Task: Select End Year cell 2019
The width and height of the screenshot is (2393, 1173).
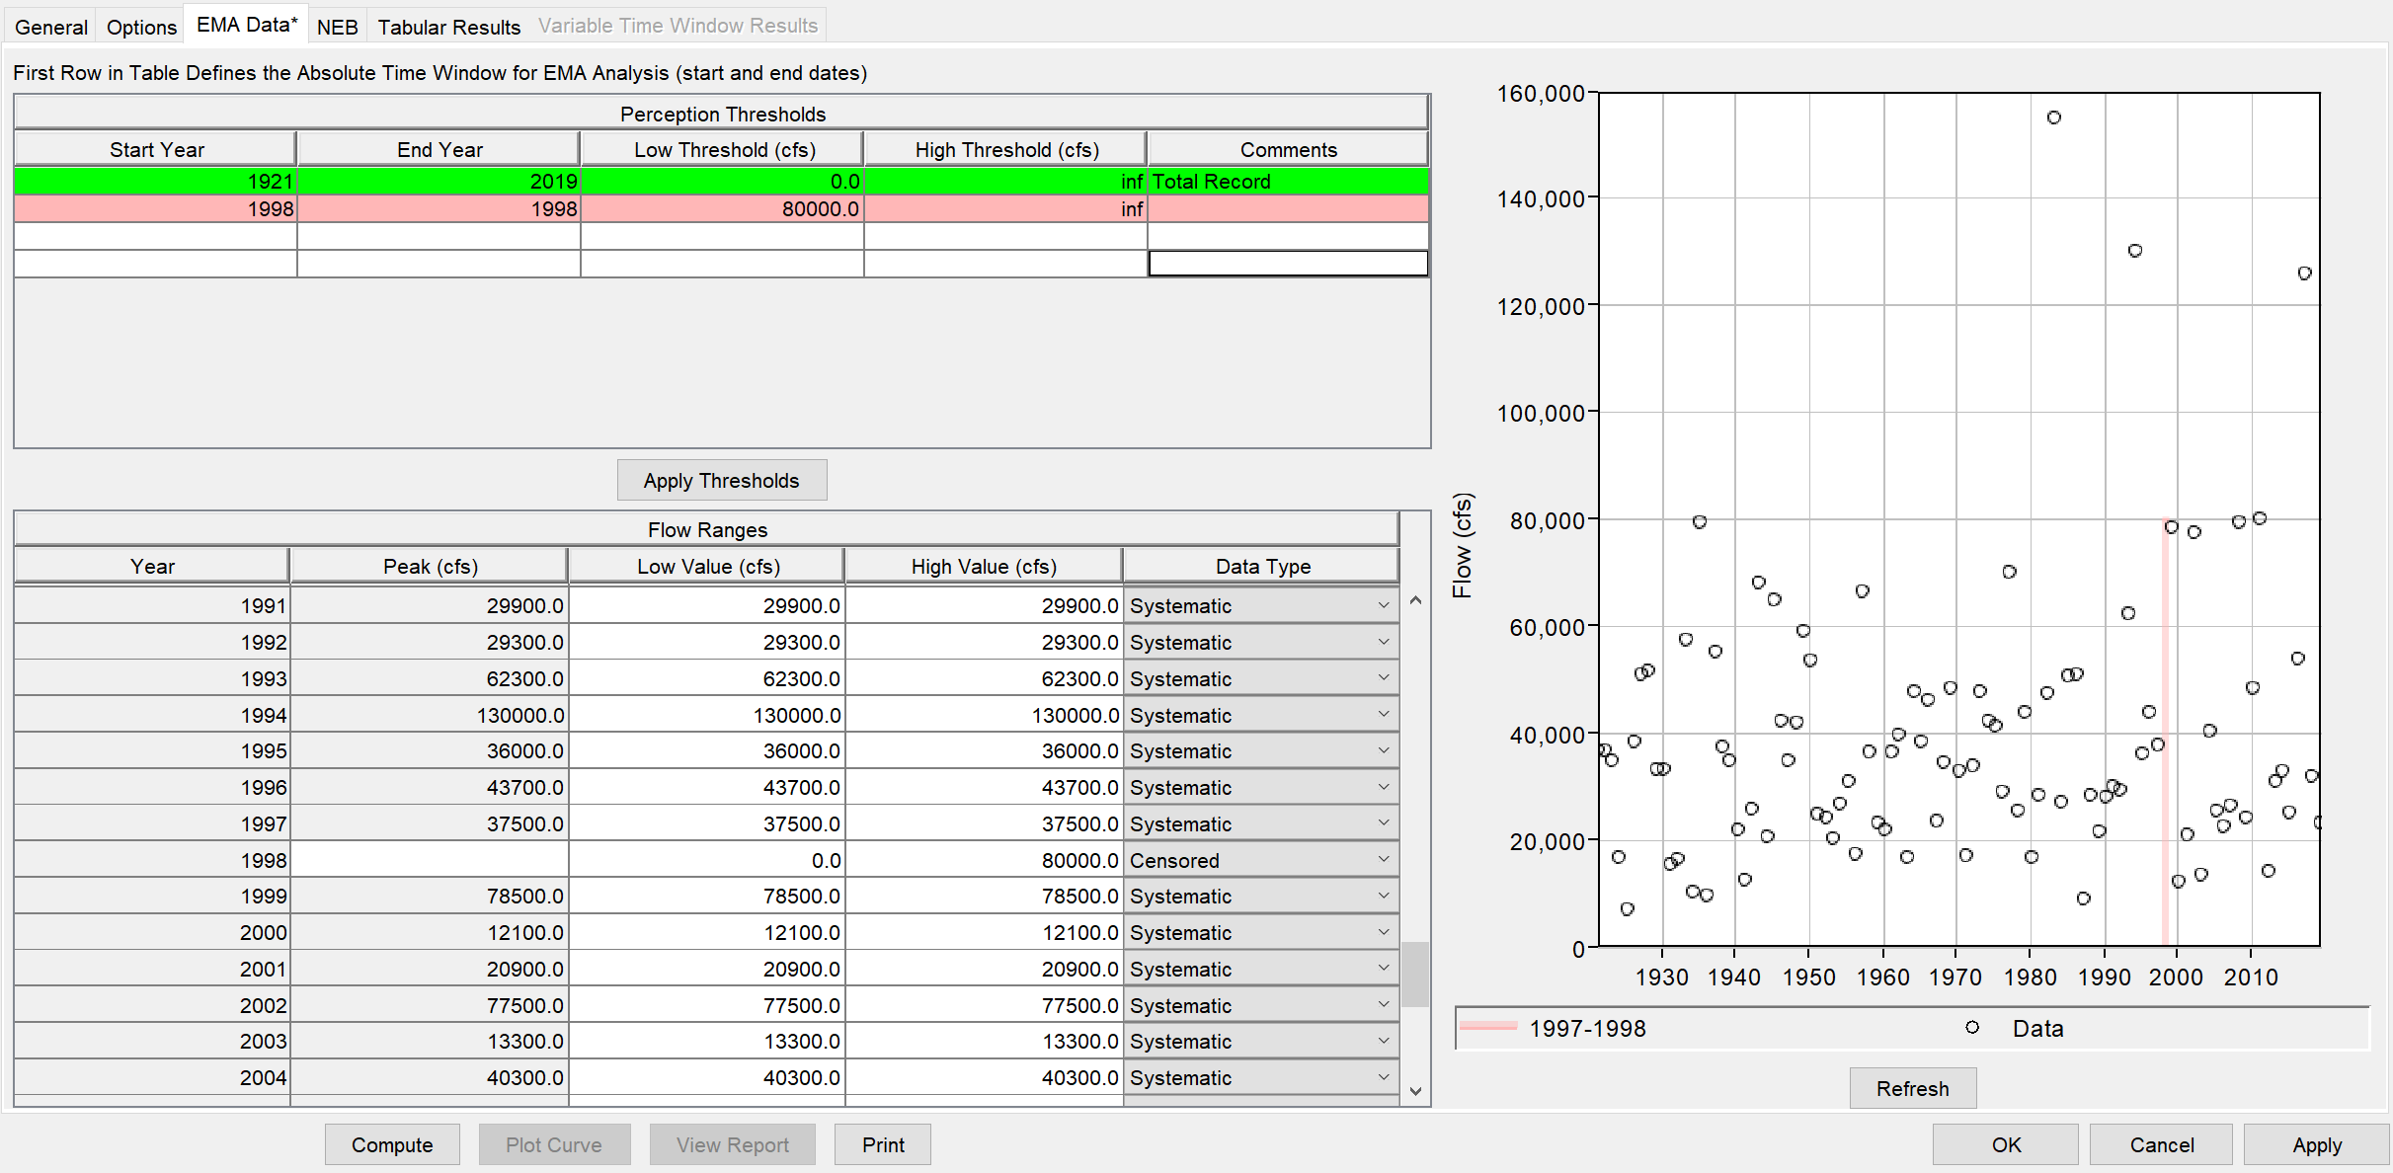Action: [439, 181]
